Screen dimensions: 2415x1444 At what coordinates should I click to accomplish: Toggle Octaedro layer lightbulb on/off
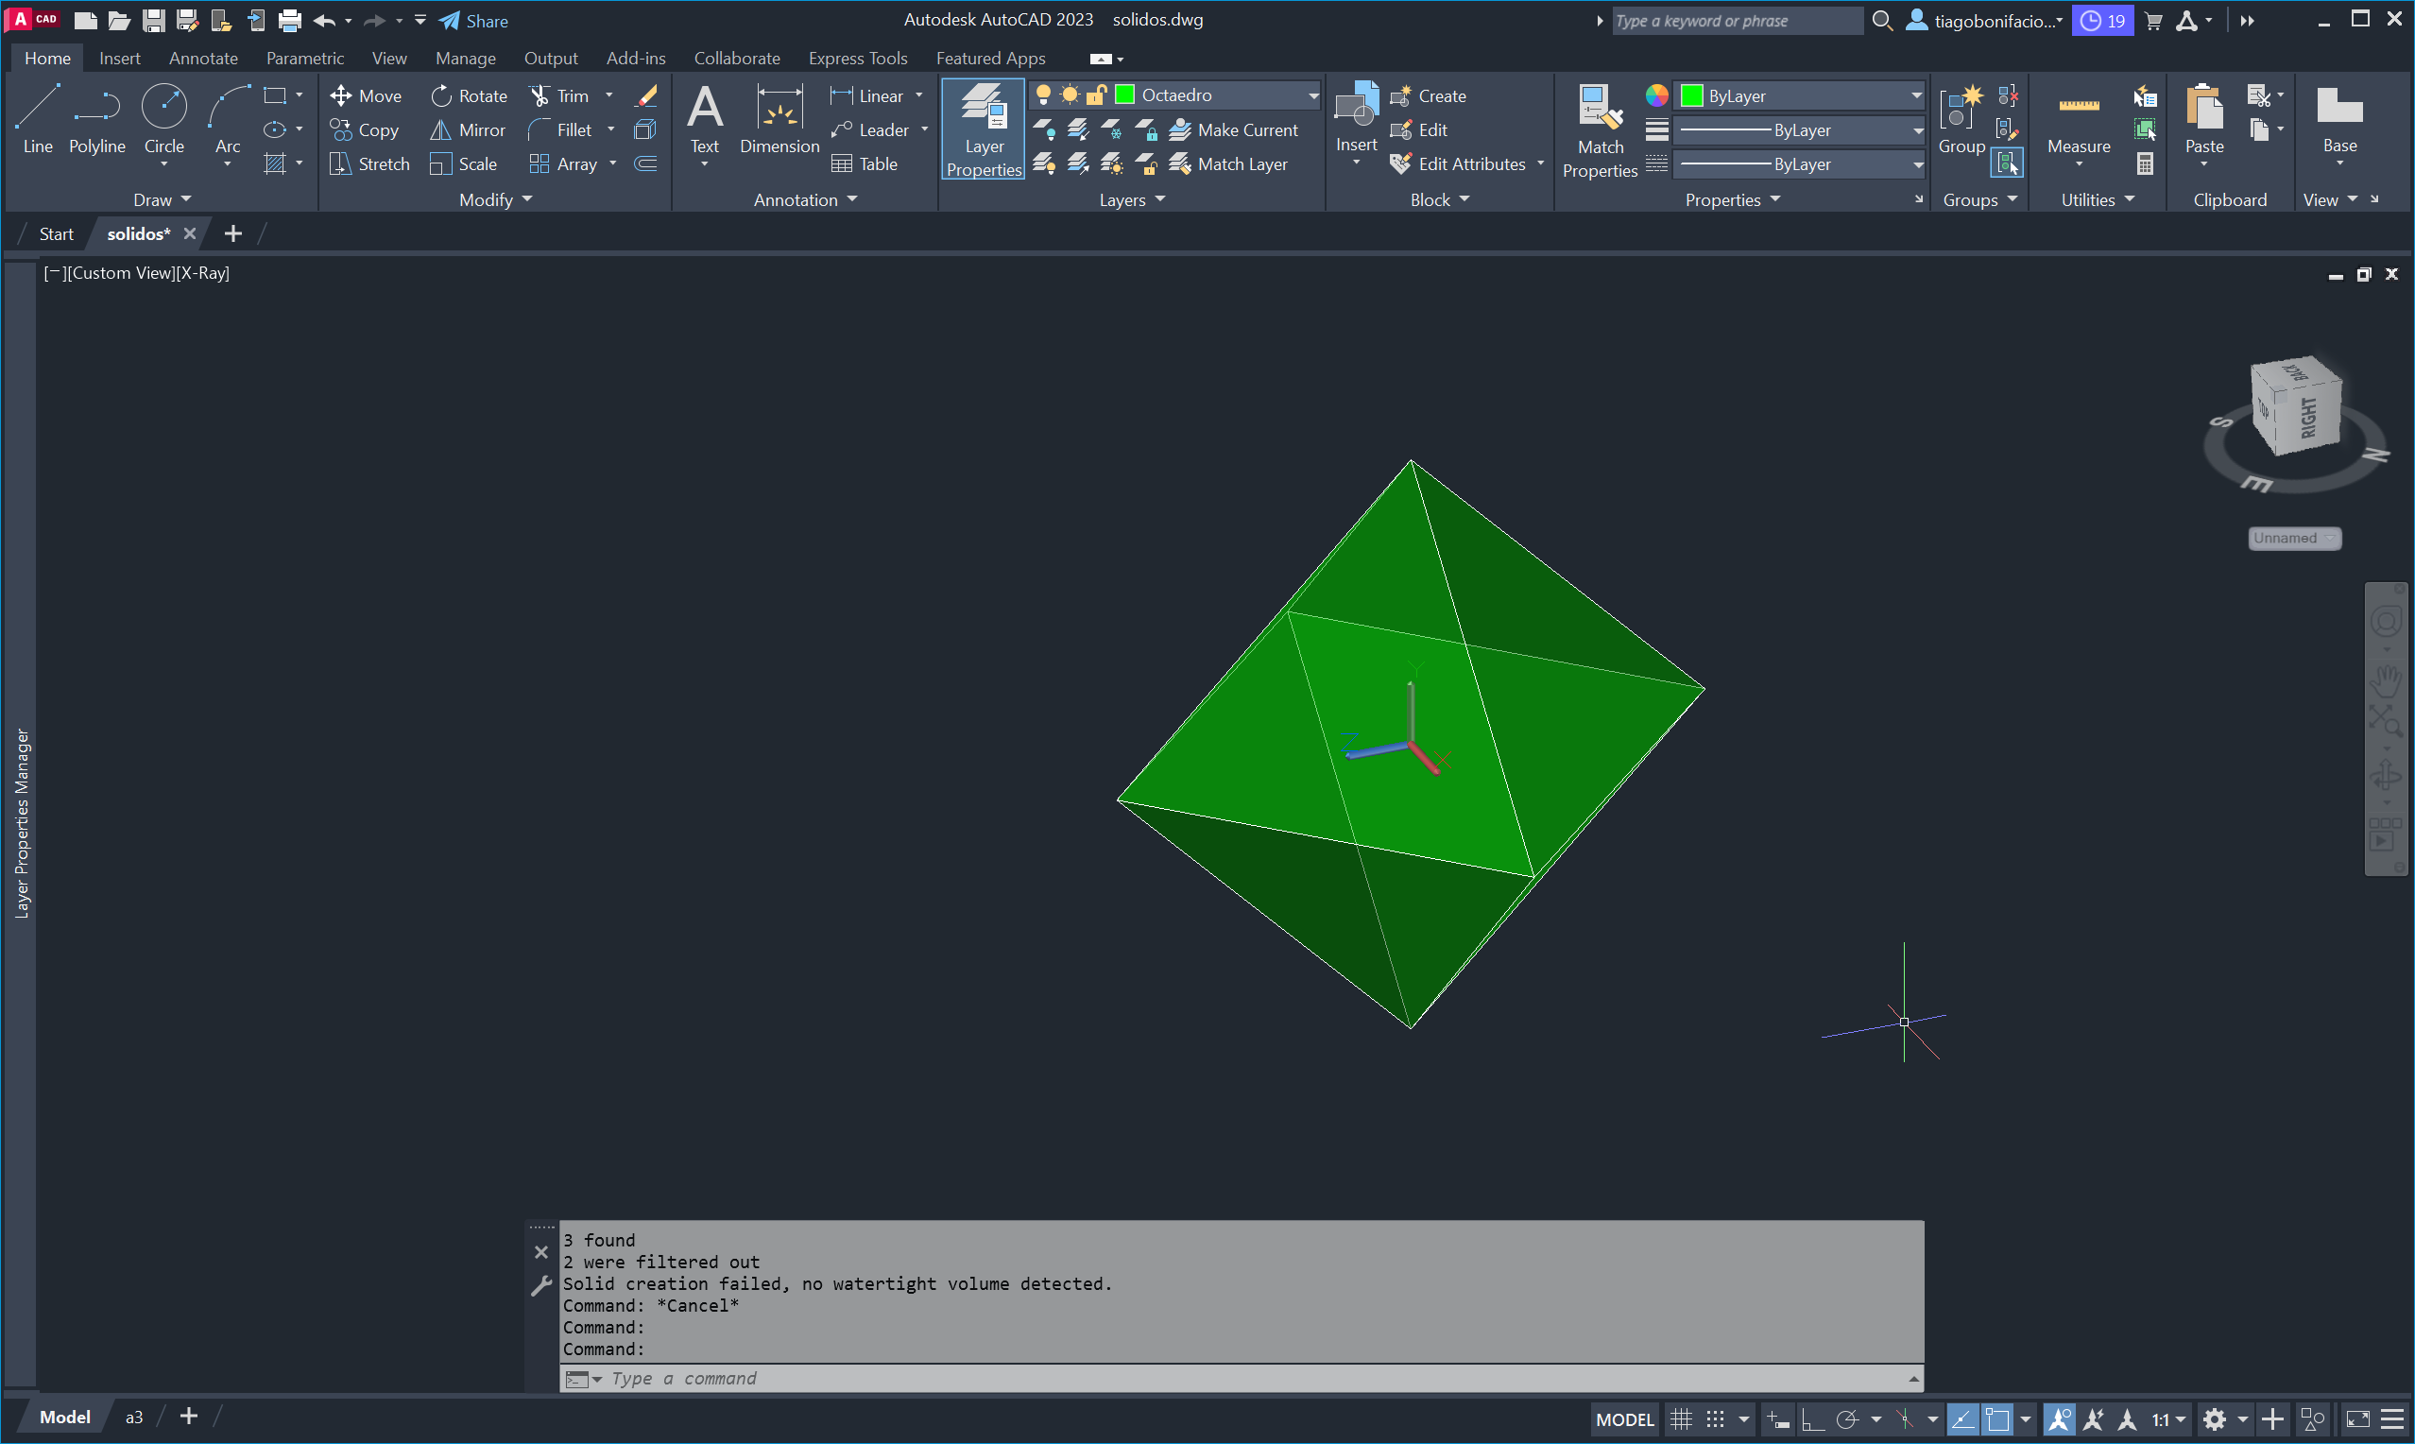[x=1044, y=95]
